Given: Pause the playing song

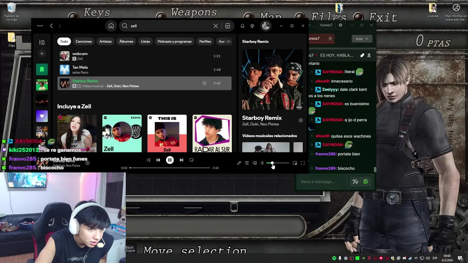Looking at the screenshot, I should coord(170,160).
